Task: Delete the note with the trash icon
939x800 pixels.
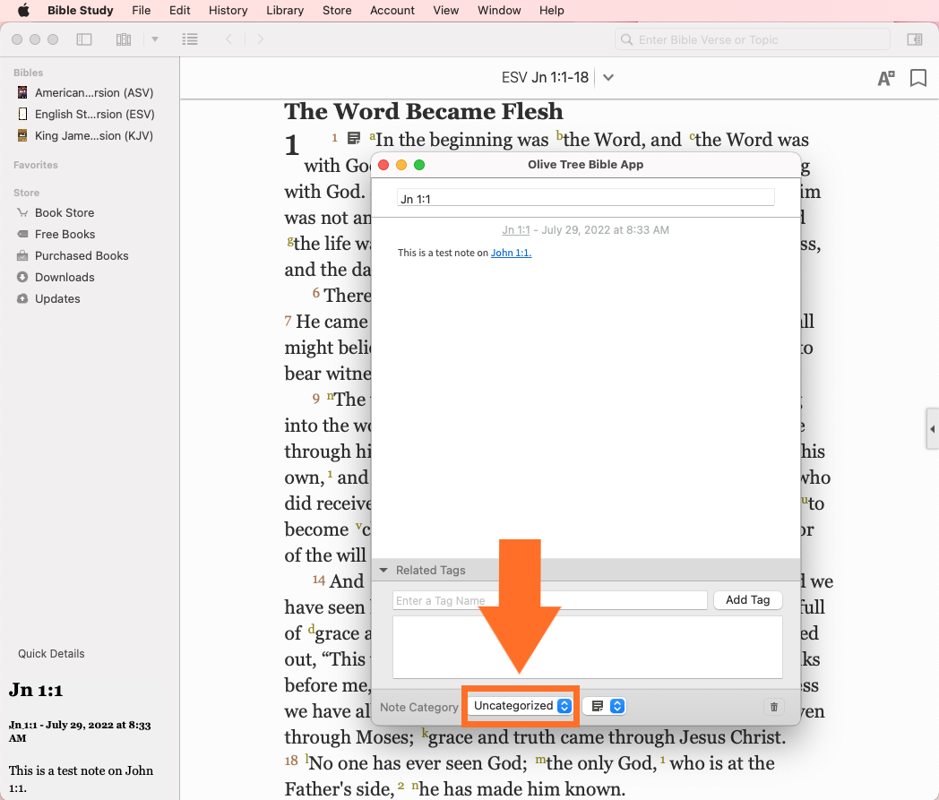Action: (774, 707)
